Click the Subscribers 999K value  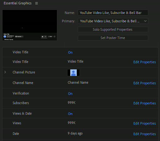click(x=71, y=103)
